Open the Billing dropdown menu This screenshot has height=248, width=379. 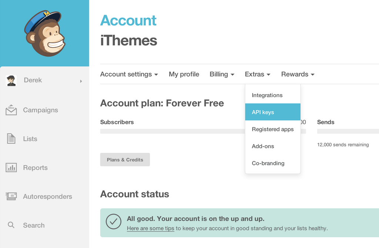[222, 74]
